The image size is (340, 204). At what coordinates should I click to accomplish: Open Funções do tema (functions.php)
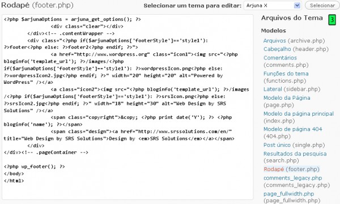tap(286, 74)
